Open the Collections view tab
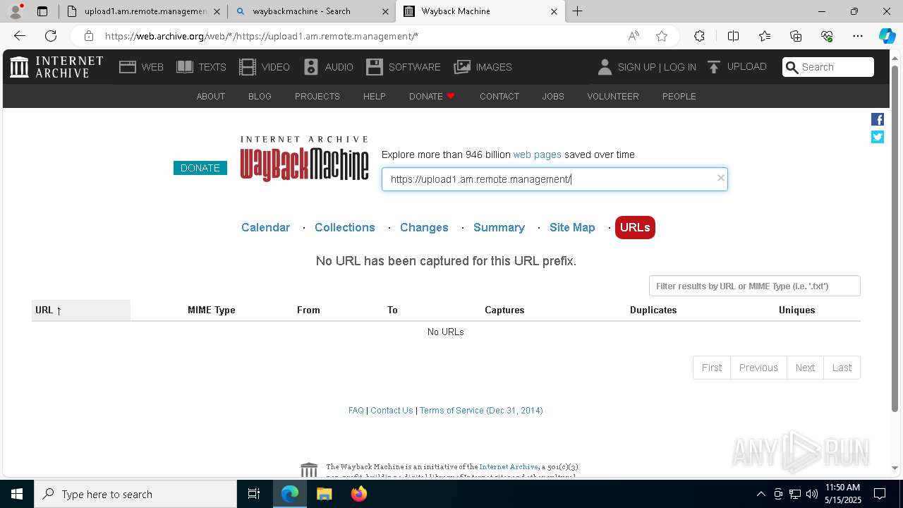Image resolution: width=903 pixels, height=508 pixels. (x=345, y=227)
